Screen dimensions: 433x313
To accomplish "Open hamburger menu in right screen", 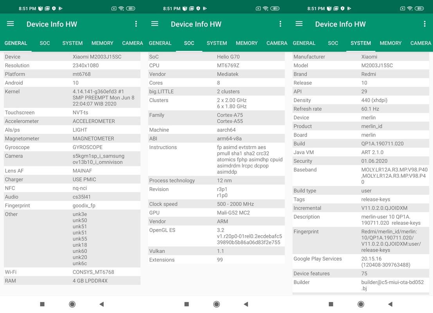I will 299,24.
